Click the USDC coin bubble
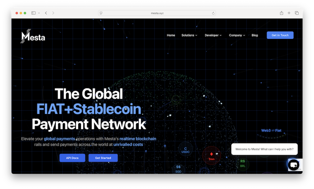The width and height of the screenshot is (314, 189). tap(185, 150)
